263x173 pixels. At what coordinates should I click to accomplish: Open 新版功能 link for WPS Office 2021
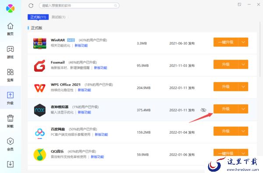[84, 90]
